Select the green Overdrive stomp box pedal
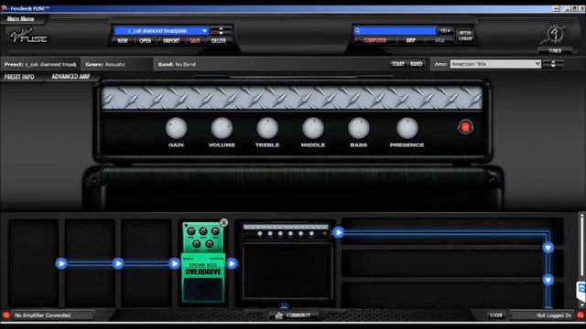Viewport: 586px width, 329px height. (x=203, y=262)
